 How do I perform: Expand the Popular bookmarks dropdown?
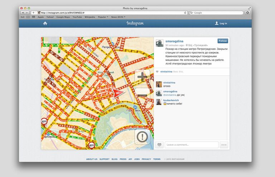103,17
